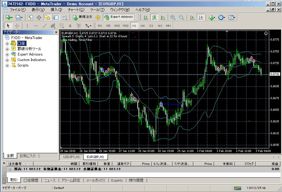Open the 表示(V) menu

[38, 10]
